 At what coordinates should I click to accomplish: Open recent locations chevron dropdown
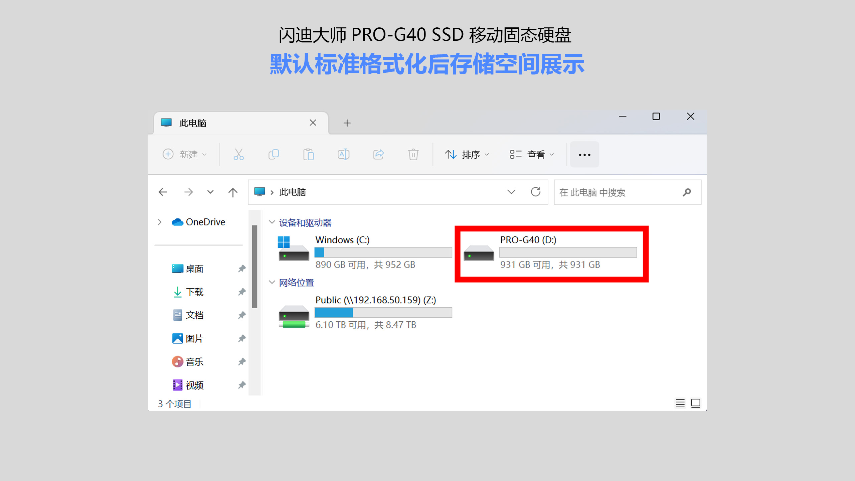click(210, 192)
